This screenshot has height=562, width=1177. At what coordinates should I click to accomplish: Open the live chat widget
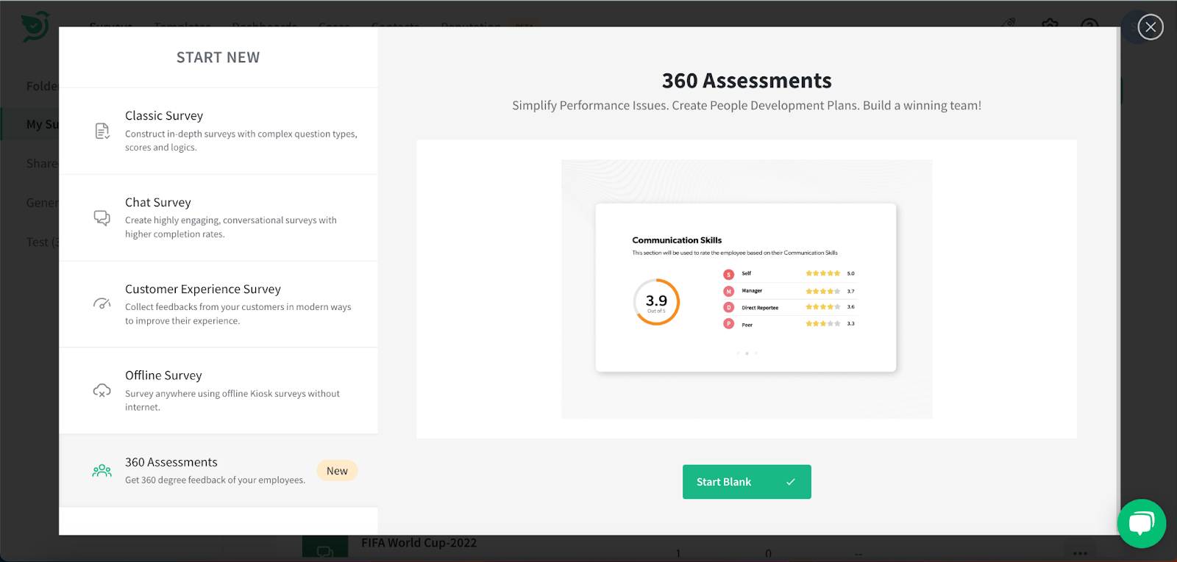pos(1142,524)
